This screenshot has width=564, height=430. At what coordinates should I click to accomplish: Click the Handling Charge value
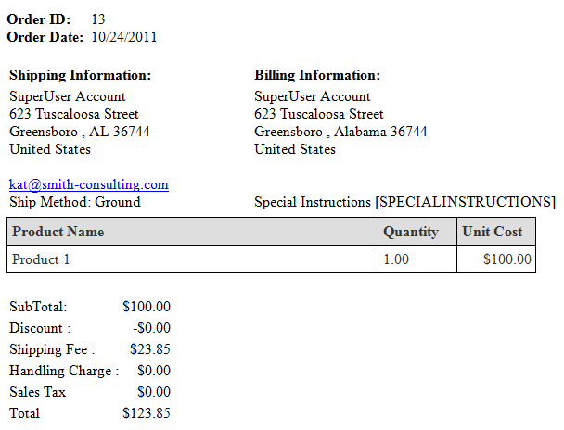154,371
